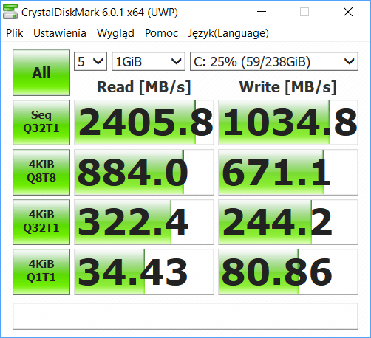The height and width of the screenshot is (338, 371).
Task: Launch the 4KiB Q32T1 benchmark
Action: point(41,222)
